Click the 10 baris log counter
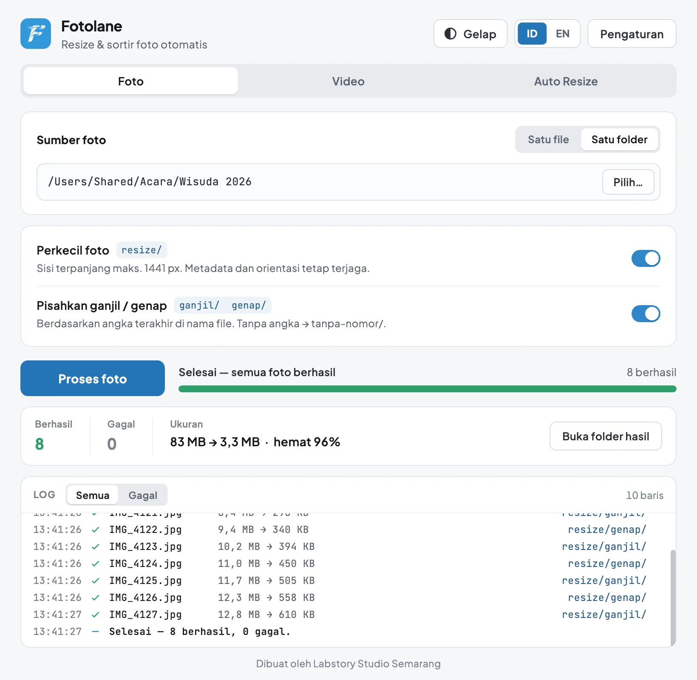This screenshot has height=680, width=697. click(645, 495)
